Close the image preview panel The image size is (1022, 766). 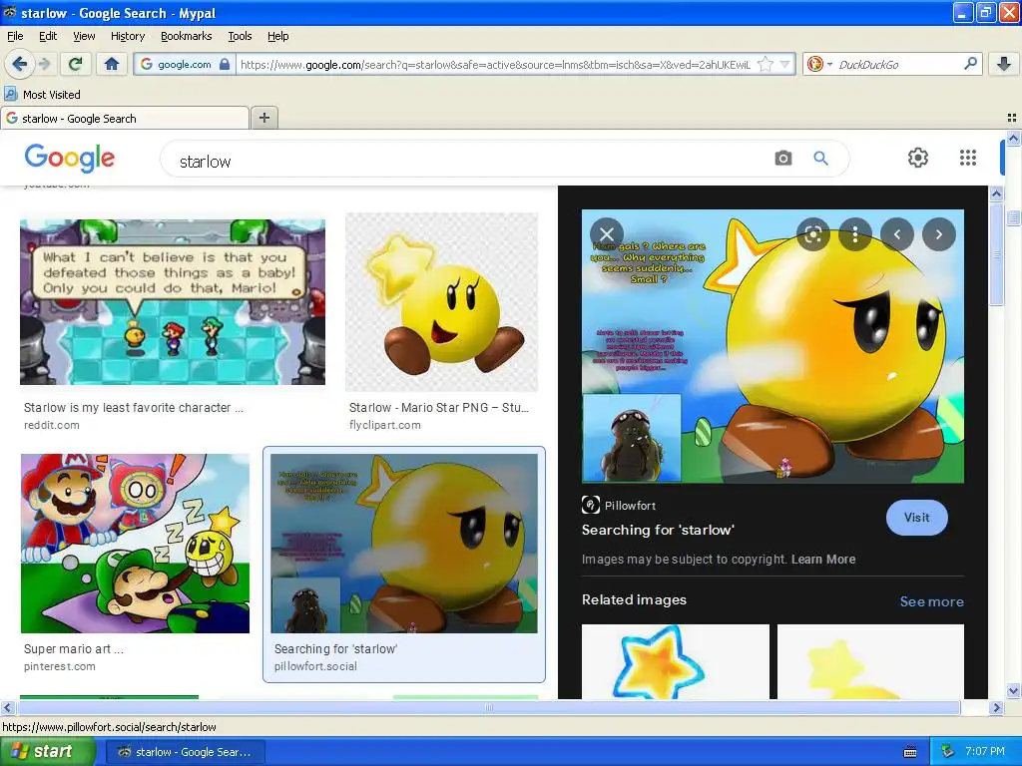[x=607, y=234]
